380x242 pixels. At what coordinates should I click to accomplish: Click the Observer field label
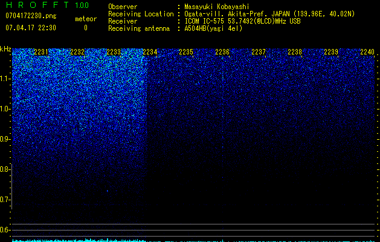pos(123,7)
